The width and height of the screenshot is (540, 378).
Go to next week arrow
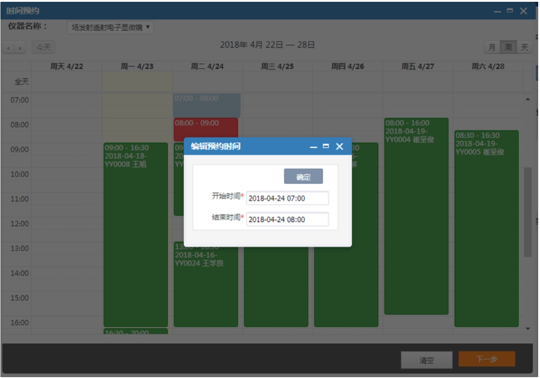pyautogui.click(x=21, y=47)
